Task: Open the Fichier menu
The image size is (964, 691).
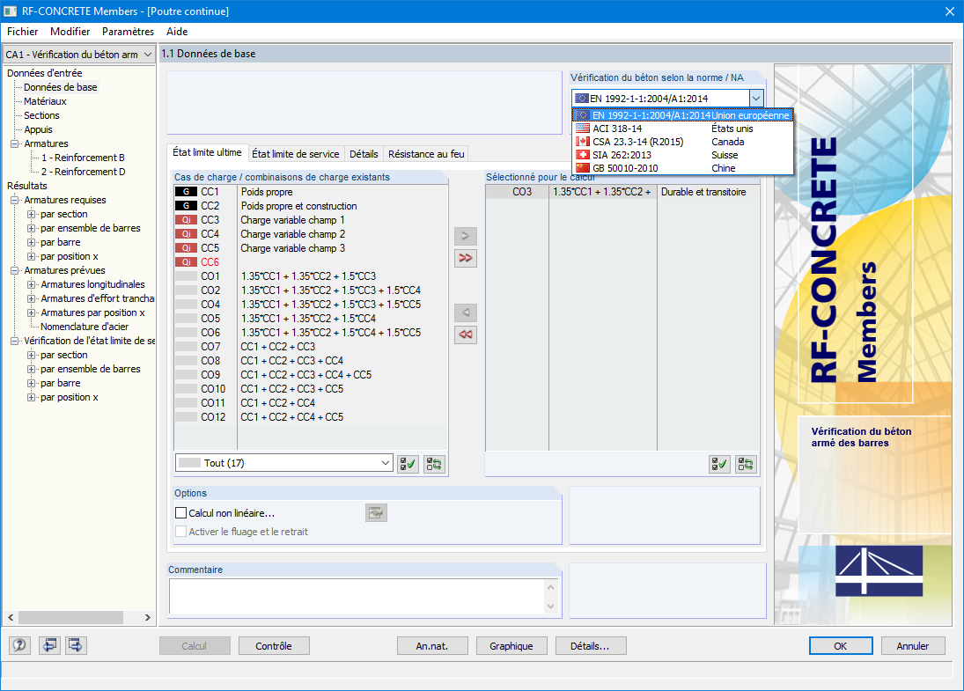Action: (22, 32)
